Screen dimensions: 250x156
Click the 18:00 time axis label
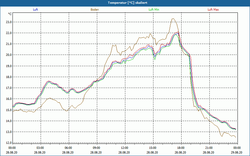tap(181, 148)
